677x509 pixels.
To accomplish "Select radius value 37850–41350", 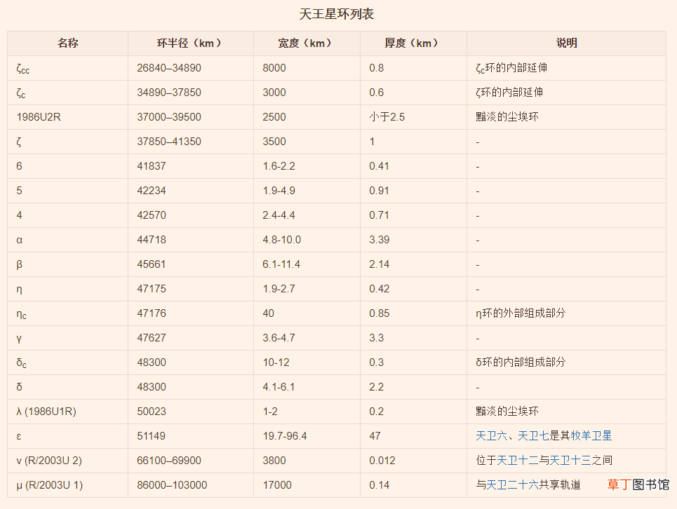I will tap(169, 142).
